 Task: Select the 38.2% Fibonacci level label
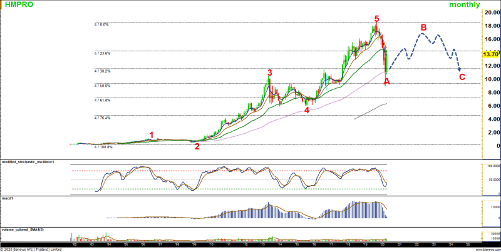[101, 71]
